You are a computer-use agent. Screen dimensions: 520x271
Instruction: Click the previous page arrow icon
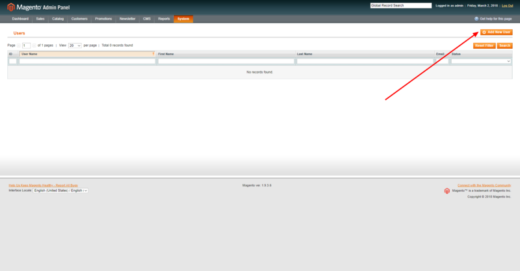tap(19, 45)
